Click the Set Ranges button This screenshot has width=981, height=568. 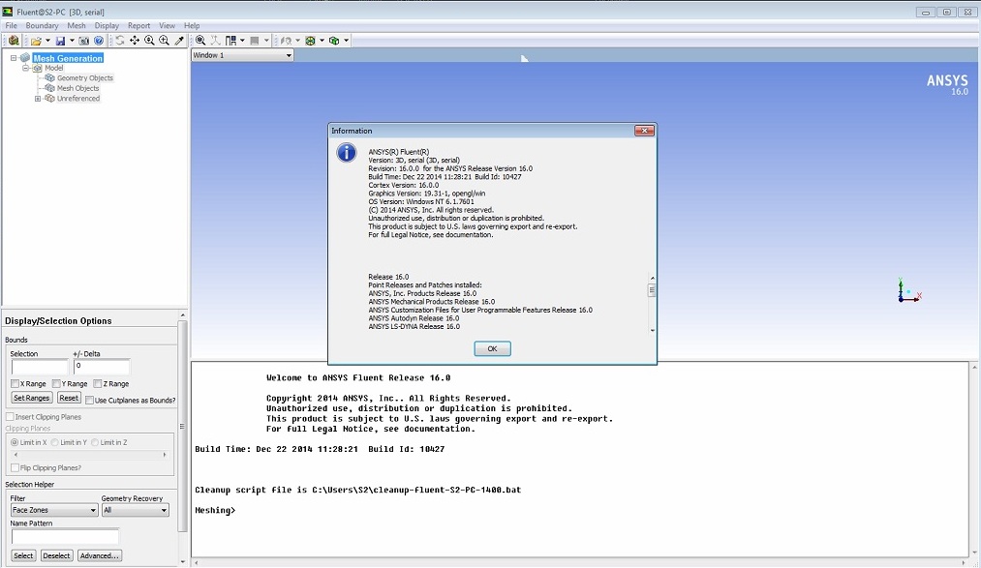[31, 398]
